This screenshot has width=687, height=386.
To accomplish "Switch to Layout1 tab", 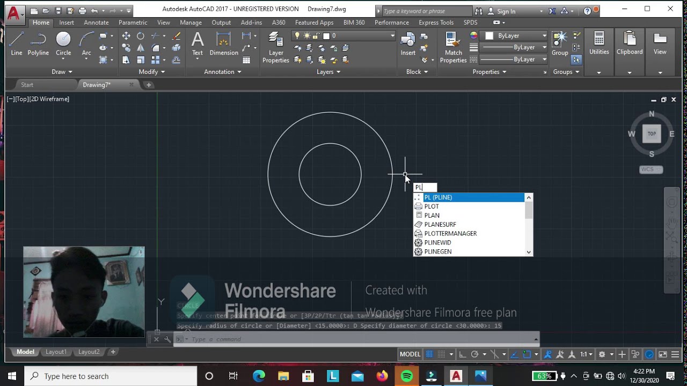I will click(x=56, y=352).
